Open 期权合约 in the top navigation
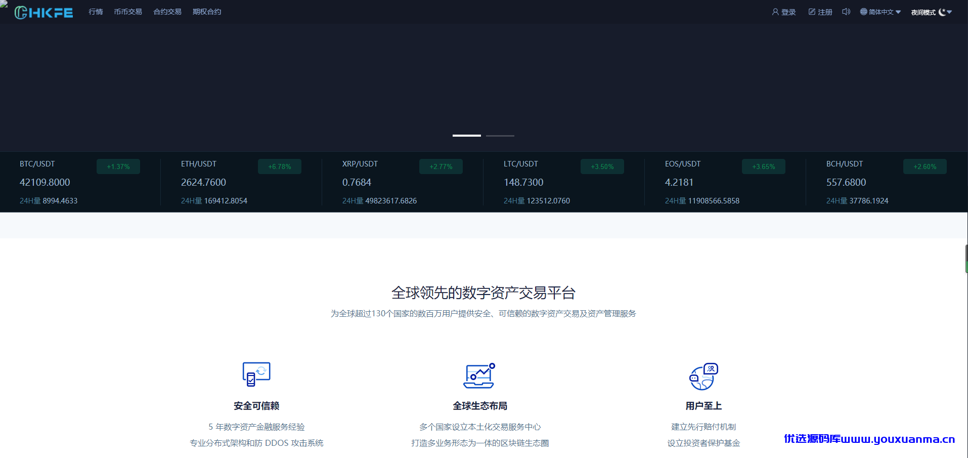968x458 pixels. [x=207, y=12]
